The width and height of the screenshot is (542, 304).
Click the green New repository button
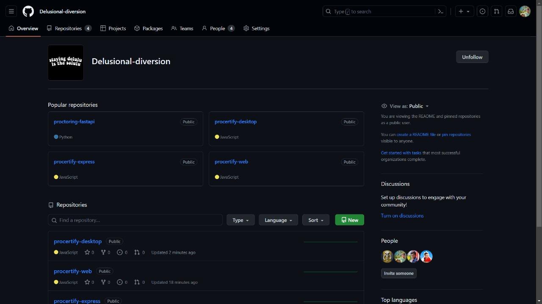click(349, 220)
